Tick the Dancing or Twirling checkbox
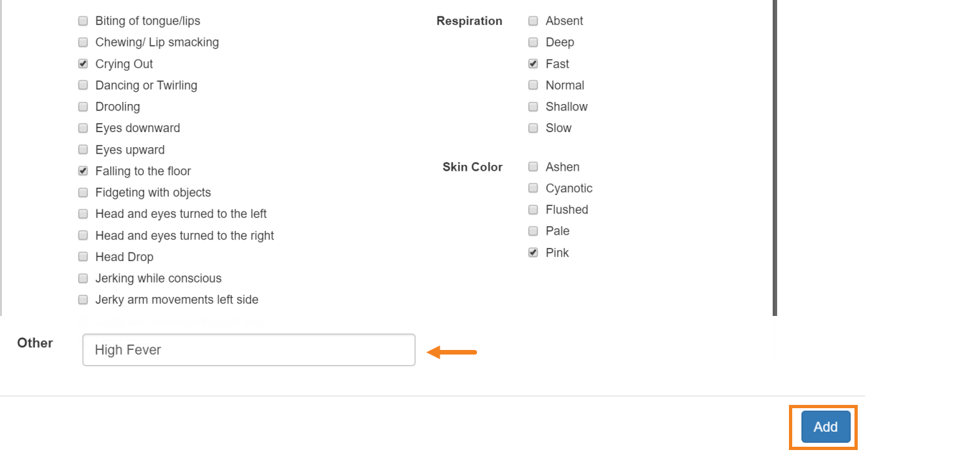The height and width of the screenshot is (452, 977). pos(83,85)
